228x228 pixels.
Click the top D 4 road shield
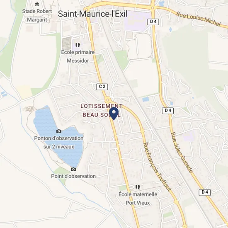153,22
